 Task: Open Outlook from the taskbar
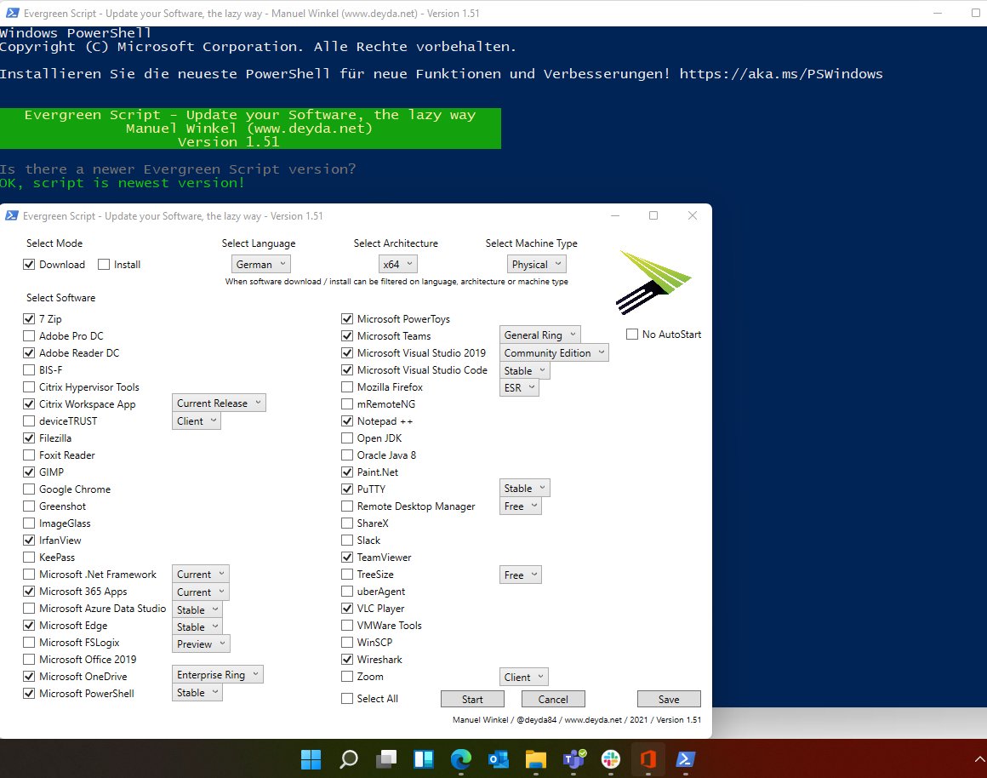pos(498,758)
